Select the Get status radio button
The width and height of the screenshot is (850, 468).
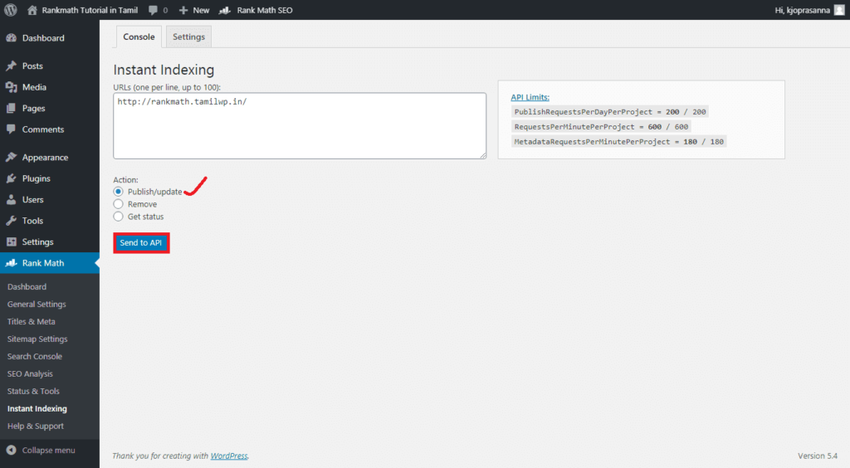[x=118, y=217]
